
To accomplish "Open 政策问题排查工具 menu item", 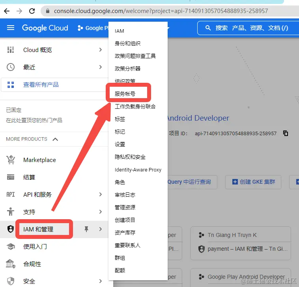I will pos(135,56).
